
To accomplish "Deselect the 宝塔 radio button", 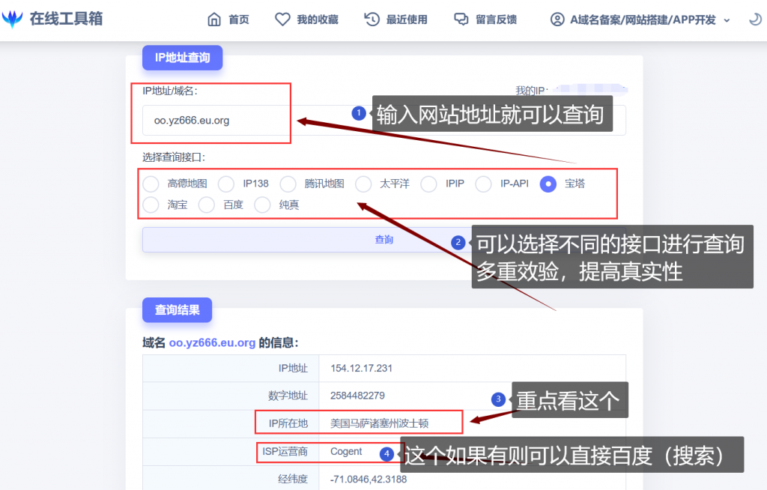I will [548, 184].
